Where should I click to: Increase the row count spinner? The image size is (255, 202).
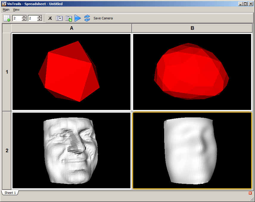click(x=24, y=17)
